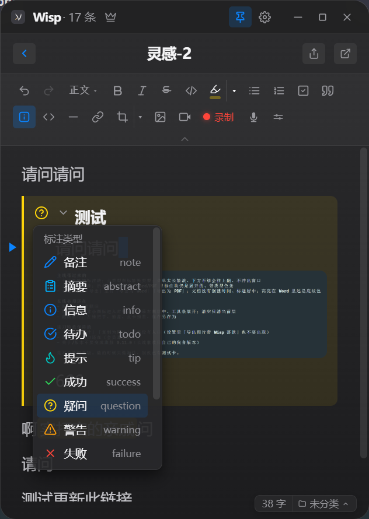The width and height of the screenshot is (369, 519).
Task: Click the crown premium icon
Action: tap(110, 17)
